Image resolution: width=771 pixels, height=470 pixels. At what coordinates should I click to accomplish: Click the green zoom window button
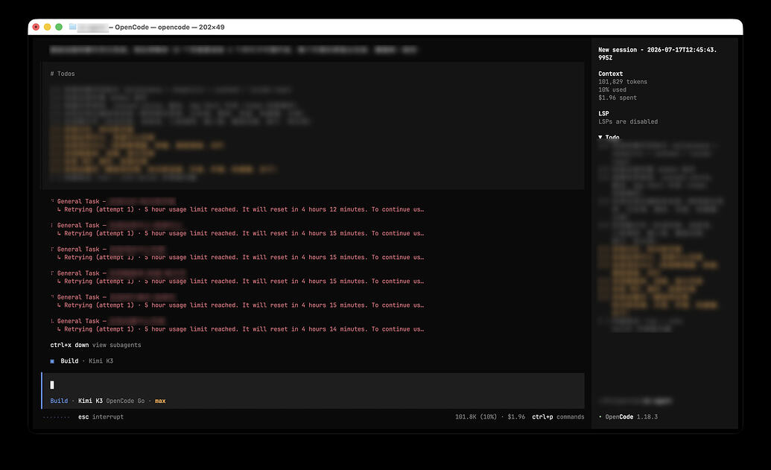[x=59, y=27]
